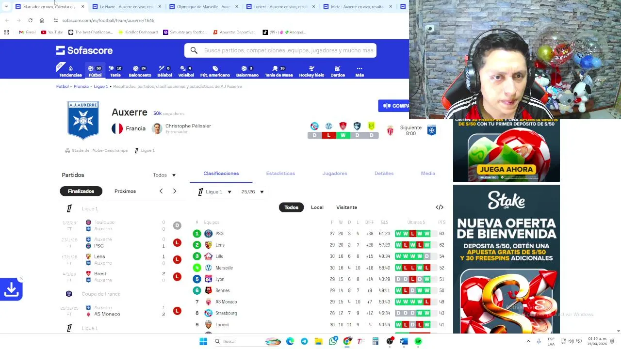Open Auxerre vs AS Monaco cup match

tap(121, 311)
